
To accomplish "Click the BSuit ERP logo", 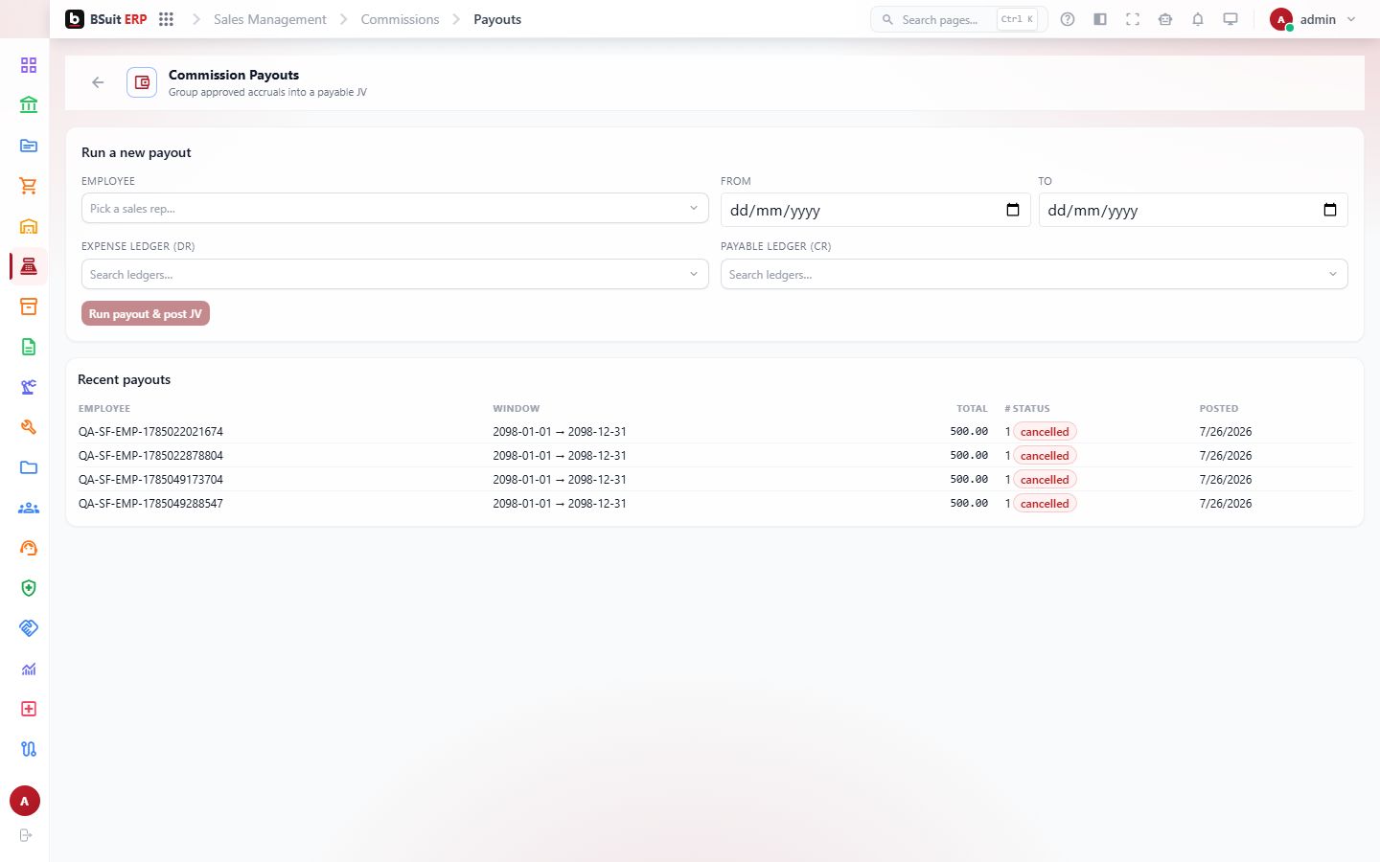I will pyautogui.click(x=105, y=19).
